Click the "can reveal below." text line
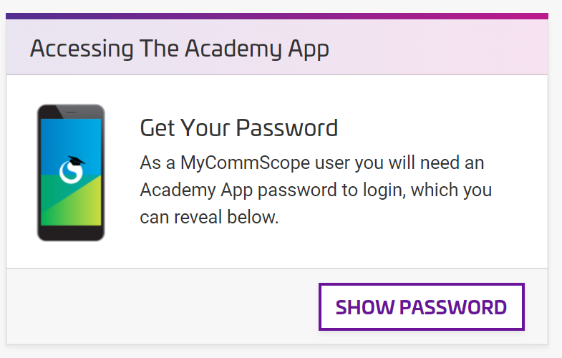562x358 pixels. tap(208, 217)
